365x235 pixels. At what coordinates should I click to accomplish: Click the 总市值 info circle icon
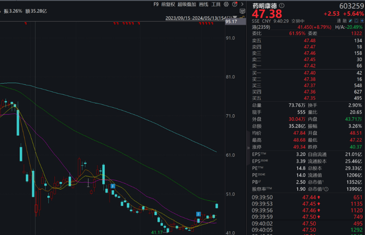[326, 189]
